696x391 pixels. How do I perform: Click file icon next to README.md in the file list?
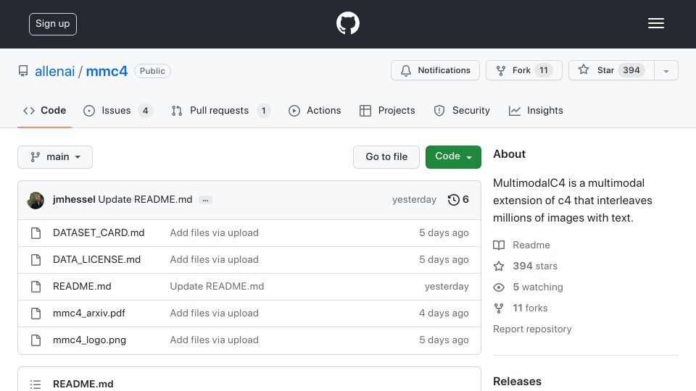pos(36,287)
